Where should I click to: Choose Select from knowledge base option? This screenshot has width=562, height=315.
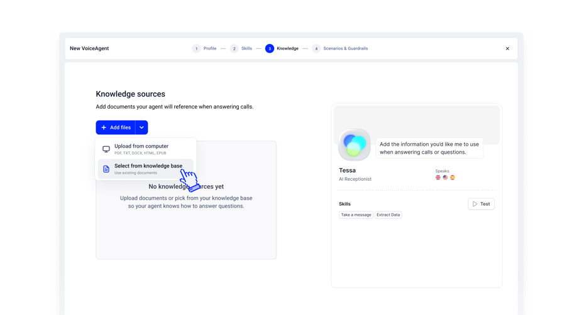pos(145,169)
